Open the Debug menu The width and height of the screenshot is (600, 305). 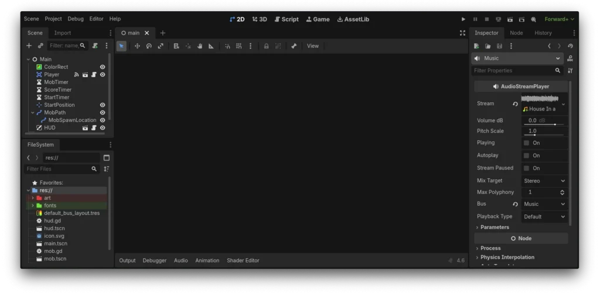[75, 19]
